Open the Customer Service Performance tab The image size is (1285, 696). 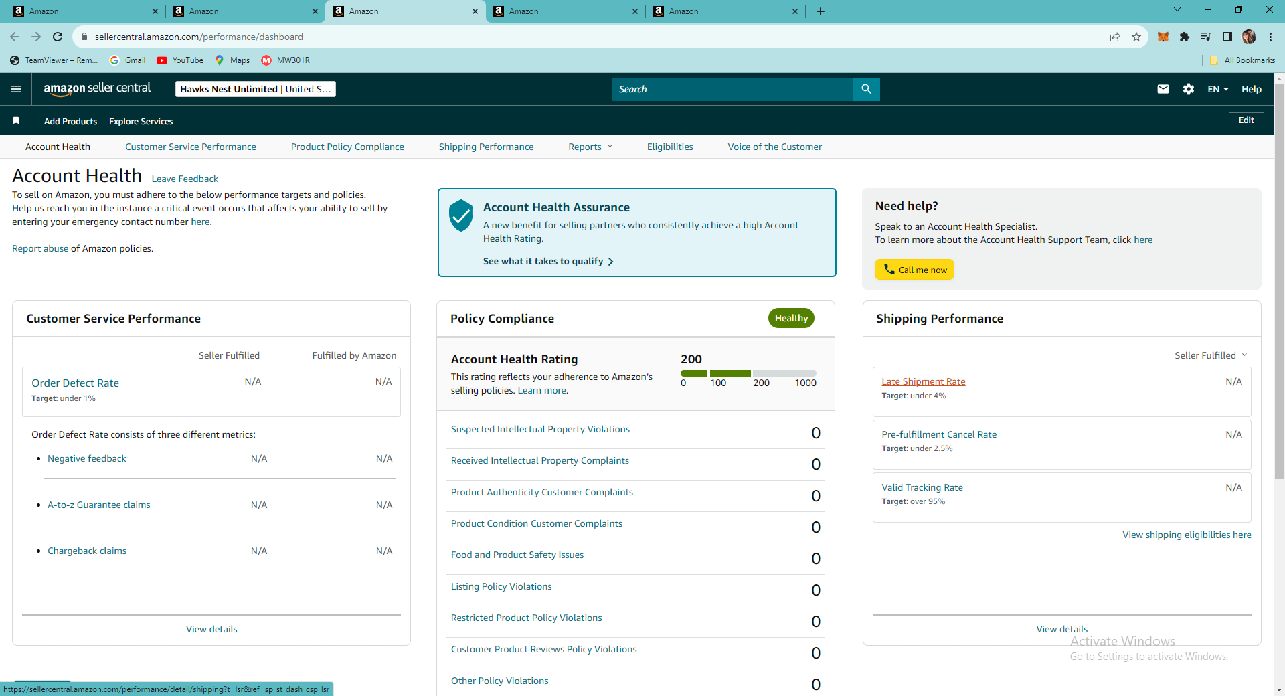191,147
